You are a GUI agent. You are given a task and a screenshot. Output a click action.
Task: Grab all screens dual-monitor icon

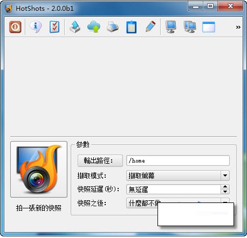point(190,27)
